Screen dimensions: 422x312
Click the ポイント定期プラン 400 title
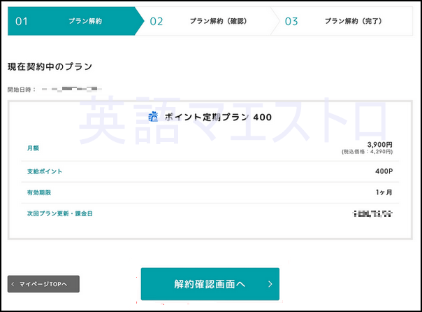217,118
